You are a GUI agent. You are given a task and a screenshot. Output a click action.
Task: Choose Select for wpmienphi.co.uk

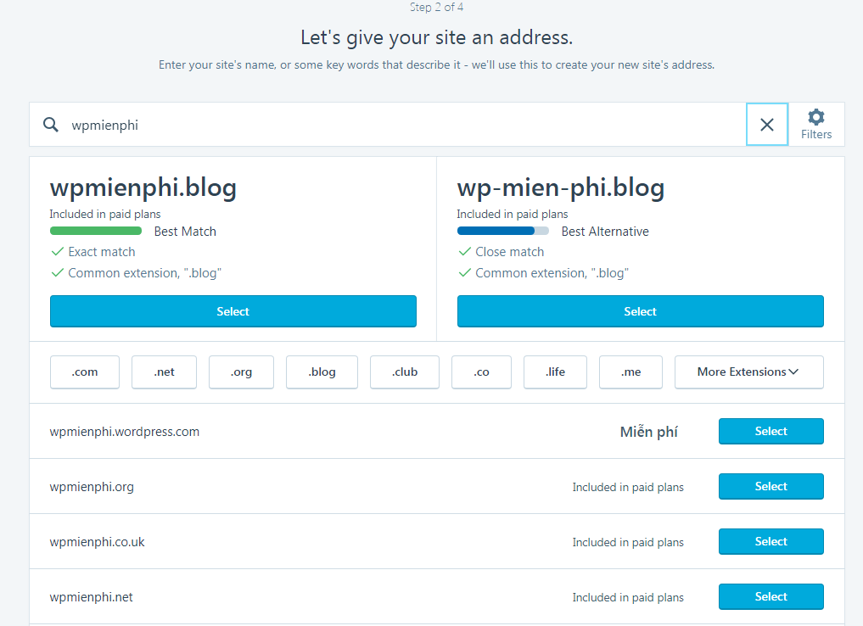771,541
